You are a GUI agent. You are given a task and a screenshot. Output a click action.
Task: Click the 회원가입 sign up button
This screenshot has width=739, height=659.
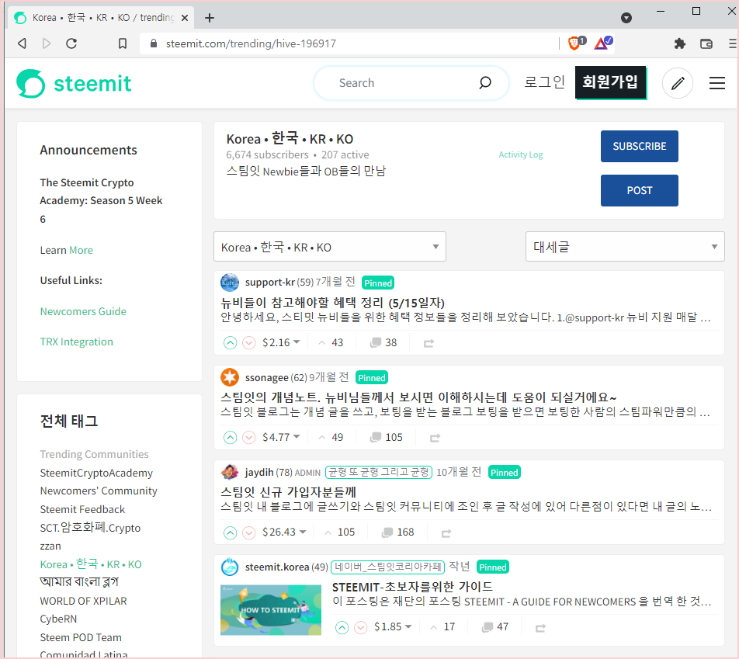point(610,82)
